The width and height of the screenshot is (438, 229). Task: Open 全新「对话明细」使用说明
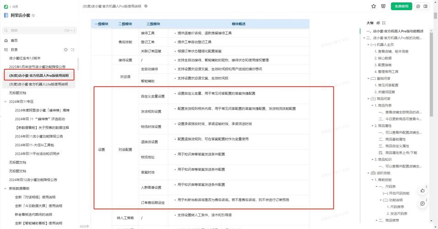35,197
